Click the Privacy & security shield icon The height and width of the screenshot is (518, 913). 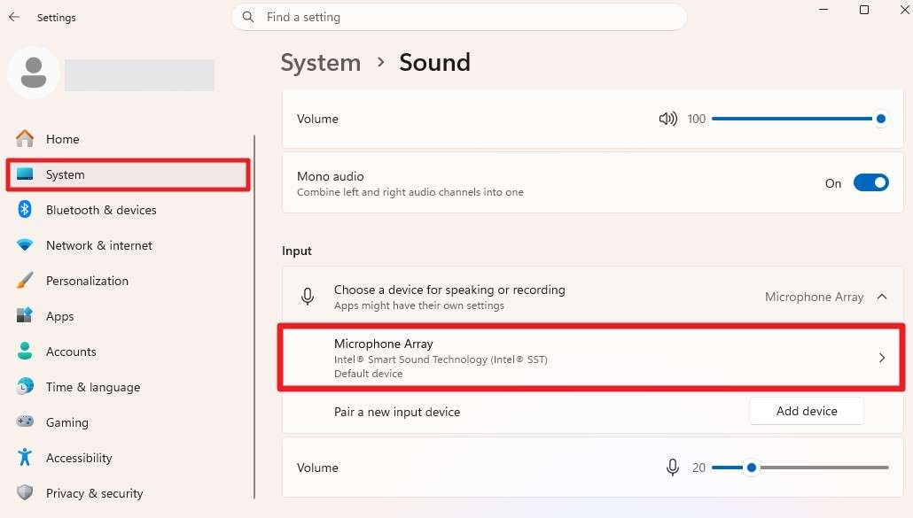click(x=25, y=492)
